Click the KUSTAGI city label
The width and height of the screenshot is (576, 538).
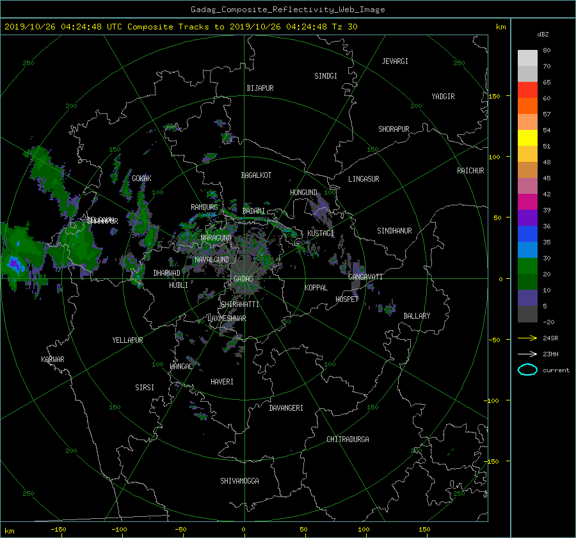pos(321,233)
